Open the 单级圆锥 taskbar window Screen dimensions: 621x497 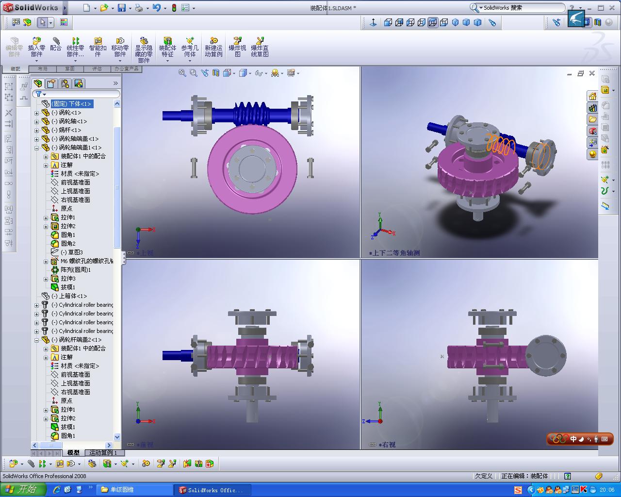point(134,490)
